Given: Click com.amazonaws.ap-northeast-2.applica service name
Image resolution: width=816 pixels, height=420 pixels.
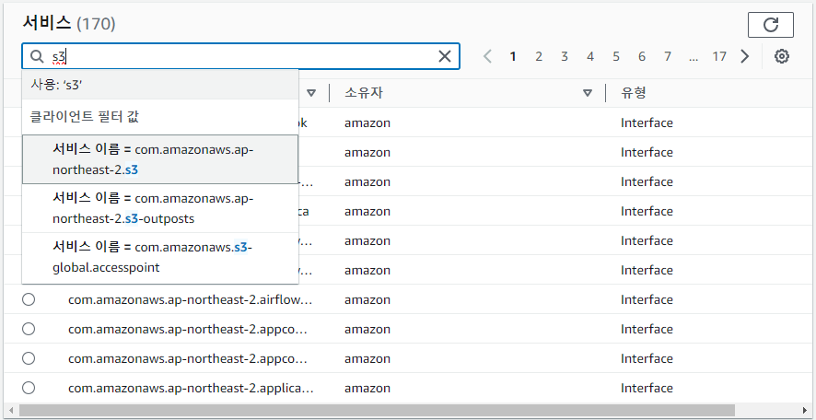Looking at the screenshot, I should pos(191,388).
